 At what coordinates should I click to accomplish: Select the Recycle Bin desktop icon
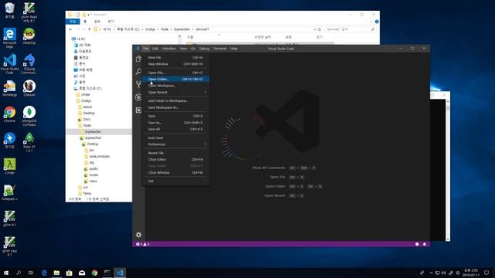[9, 10]
